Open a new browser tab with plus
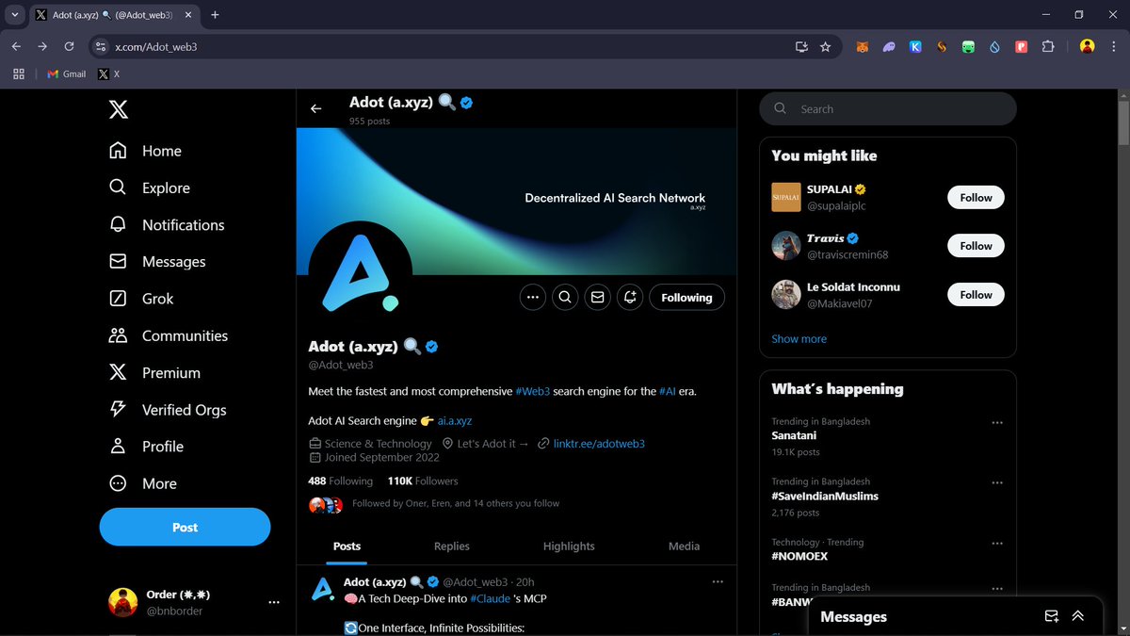 pos(215,15)
